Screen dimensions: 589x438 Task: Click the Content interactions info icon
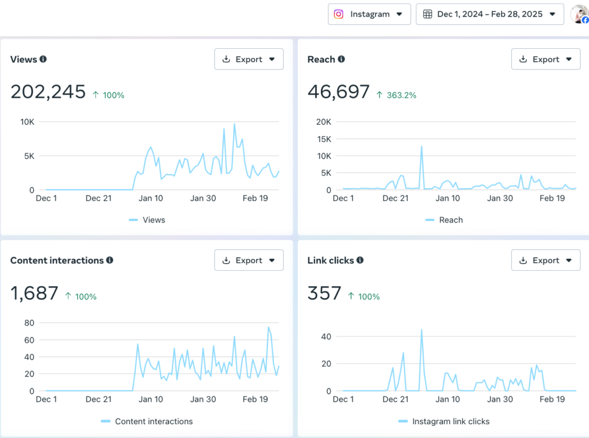109,260
